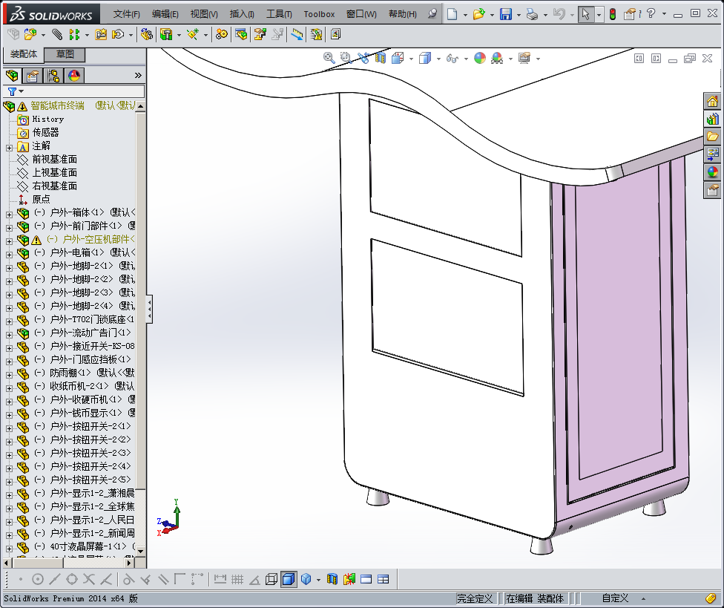Open Design Library icon in task pane
The image size is (724, 608).
(x=712, y=120)
